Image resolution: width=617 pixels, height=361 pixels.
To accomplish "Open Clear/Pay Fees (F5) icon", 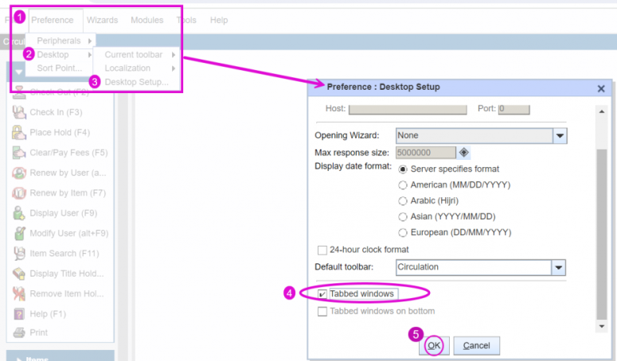I will pyautogui.click(x=19, y=153).
